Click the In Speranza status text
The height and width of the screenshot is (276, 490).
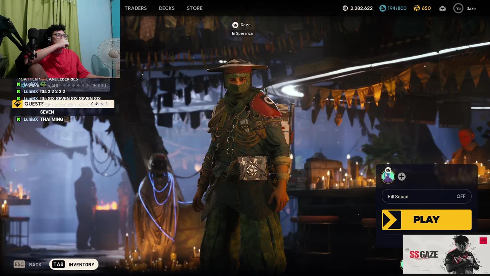242,33
